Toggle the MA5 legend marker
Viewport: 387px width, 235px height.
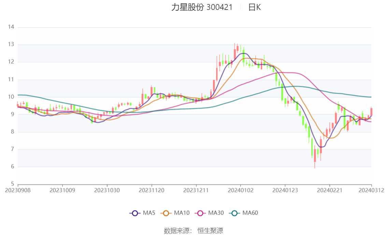click(x=135, y=213)
